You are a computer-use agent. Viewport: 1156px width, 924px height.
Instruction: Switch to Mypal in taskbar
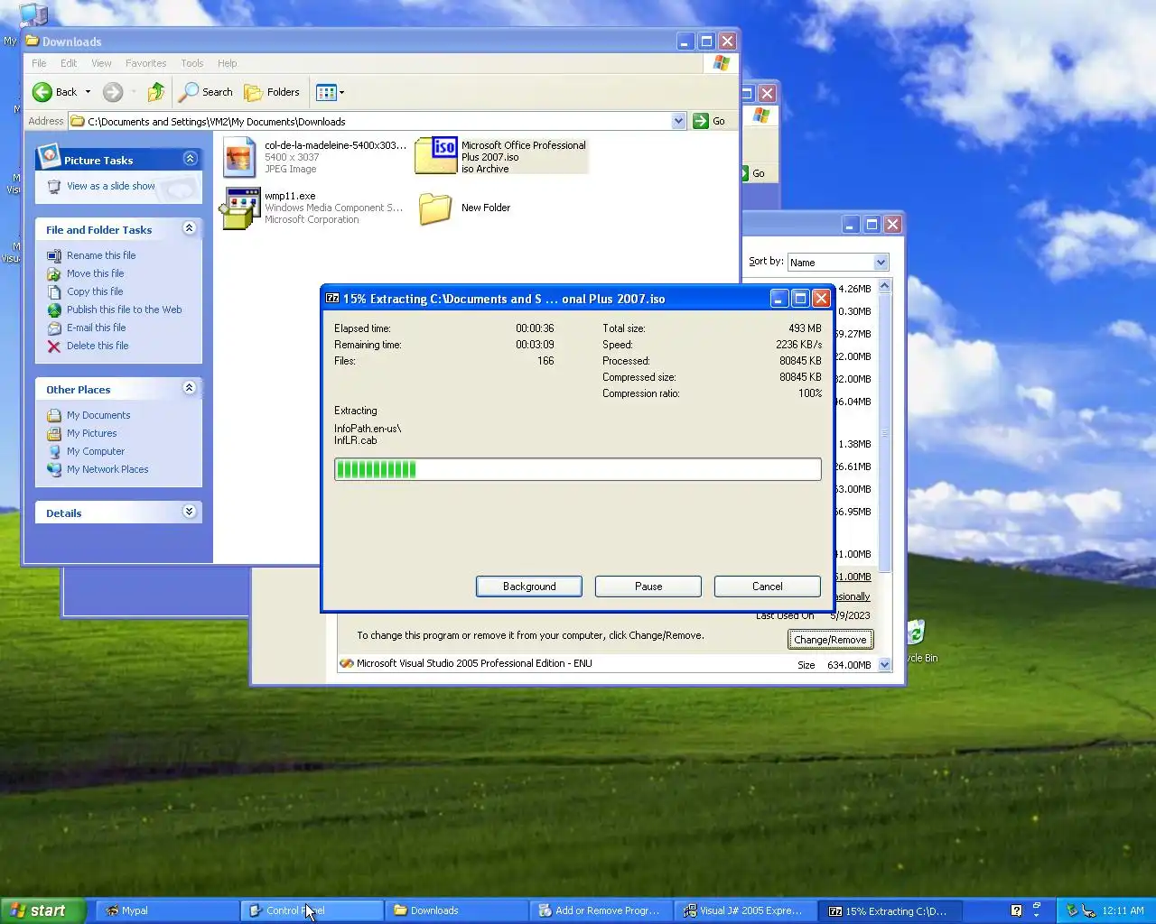(x=167, y=910)
